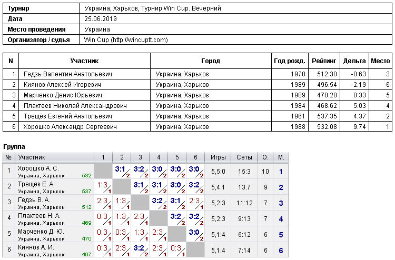Click 'Хорошко А. С.' in the group table
Image resolution: width=395 pixels, height=260 pixels.
point(38,168)
